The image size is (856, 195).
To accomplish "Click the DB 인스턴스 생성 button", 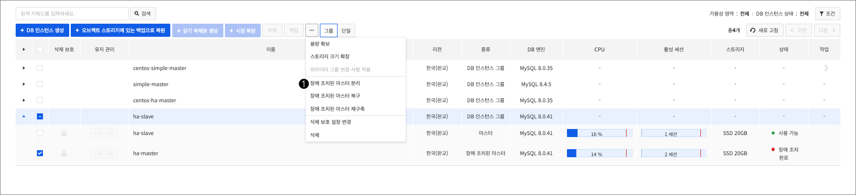I will [42, 30].
